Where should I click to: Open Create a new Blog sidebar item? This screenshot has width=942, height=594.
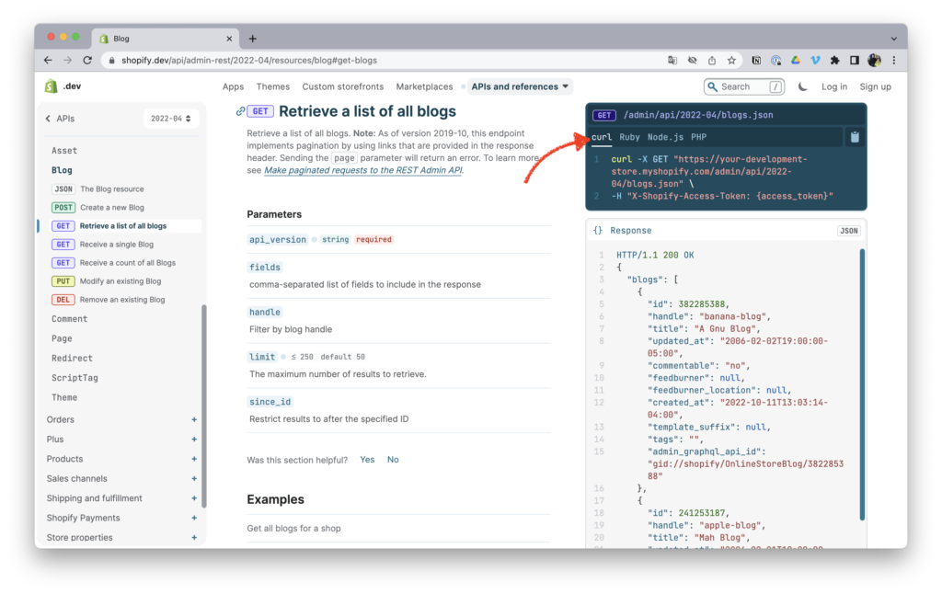111,208
